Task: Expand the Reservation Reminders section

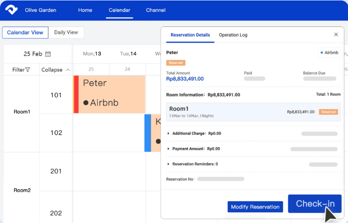Action: pos(169,164)
